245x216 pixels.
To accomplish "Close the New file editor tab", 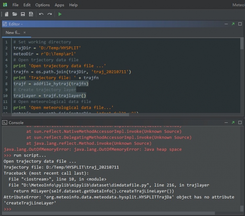I will (x=25, y=32).
